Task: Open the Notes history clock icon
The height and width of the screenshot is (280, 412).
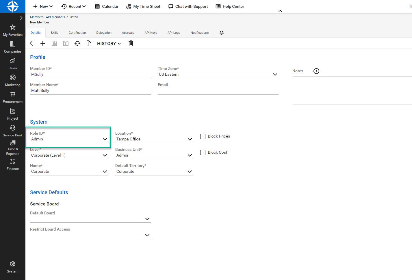Action: tap(316, 71)
